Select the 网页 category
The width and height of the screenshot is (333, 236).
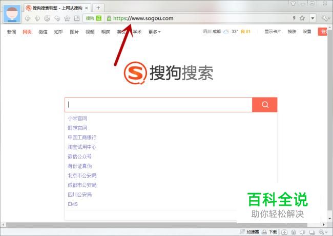tap(27, 32)
